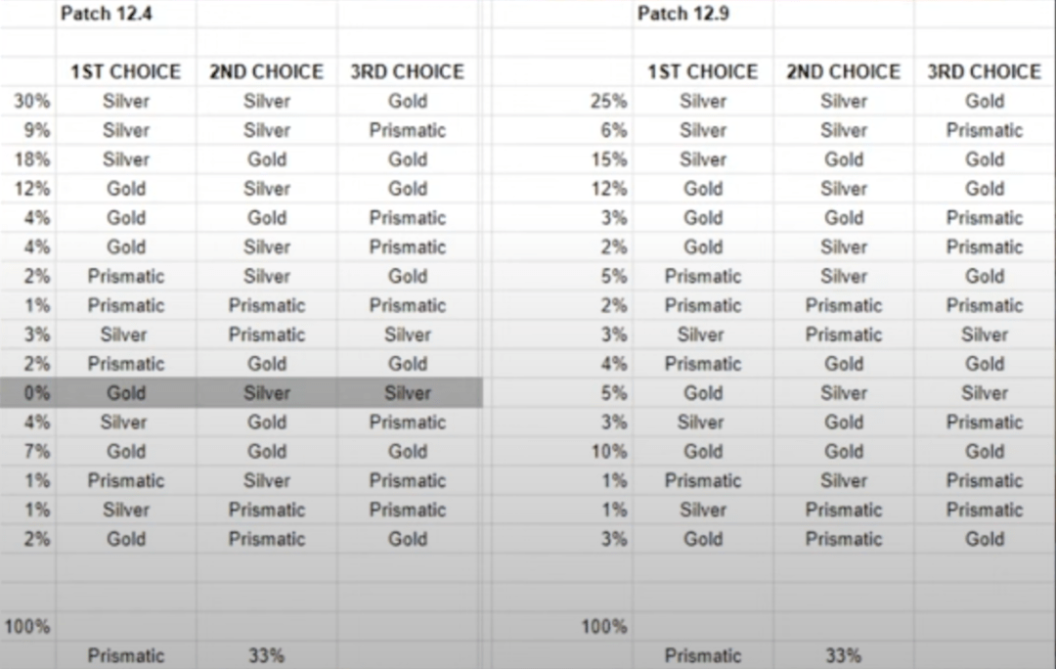
Task: Select the 33% cell under Patch 12.4
Action: tap(267, 655)
